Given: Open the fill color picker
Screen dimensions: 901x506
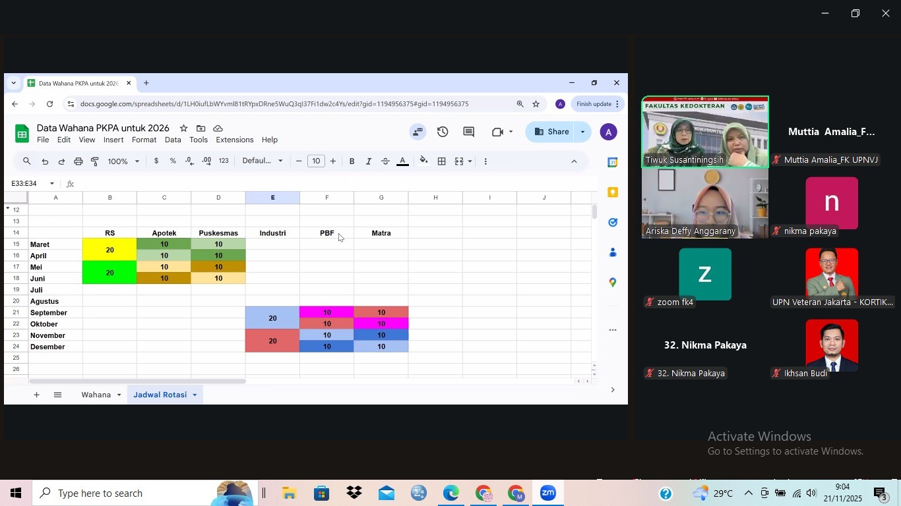Looking at the screenshot, I should (423, 161).
